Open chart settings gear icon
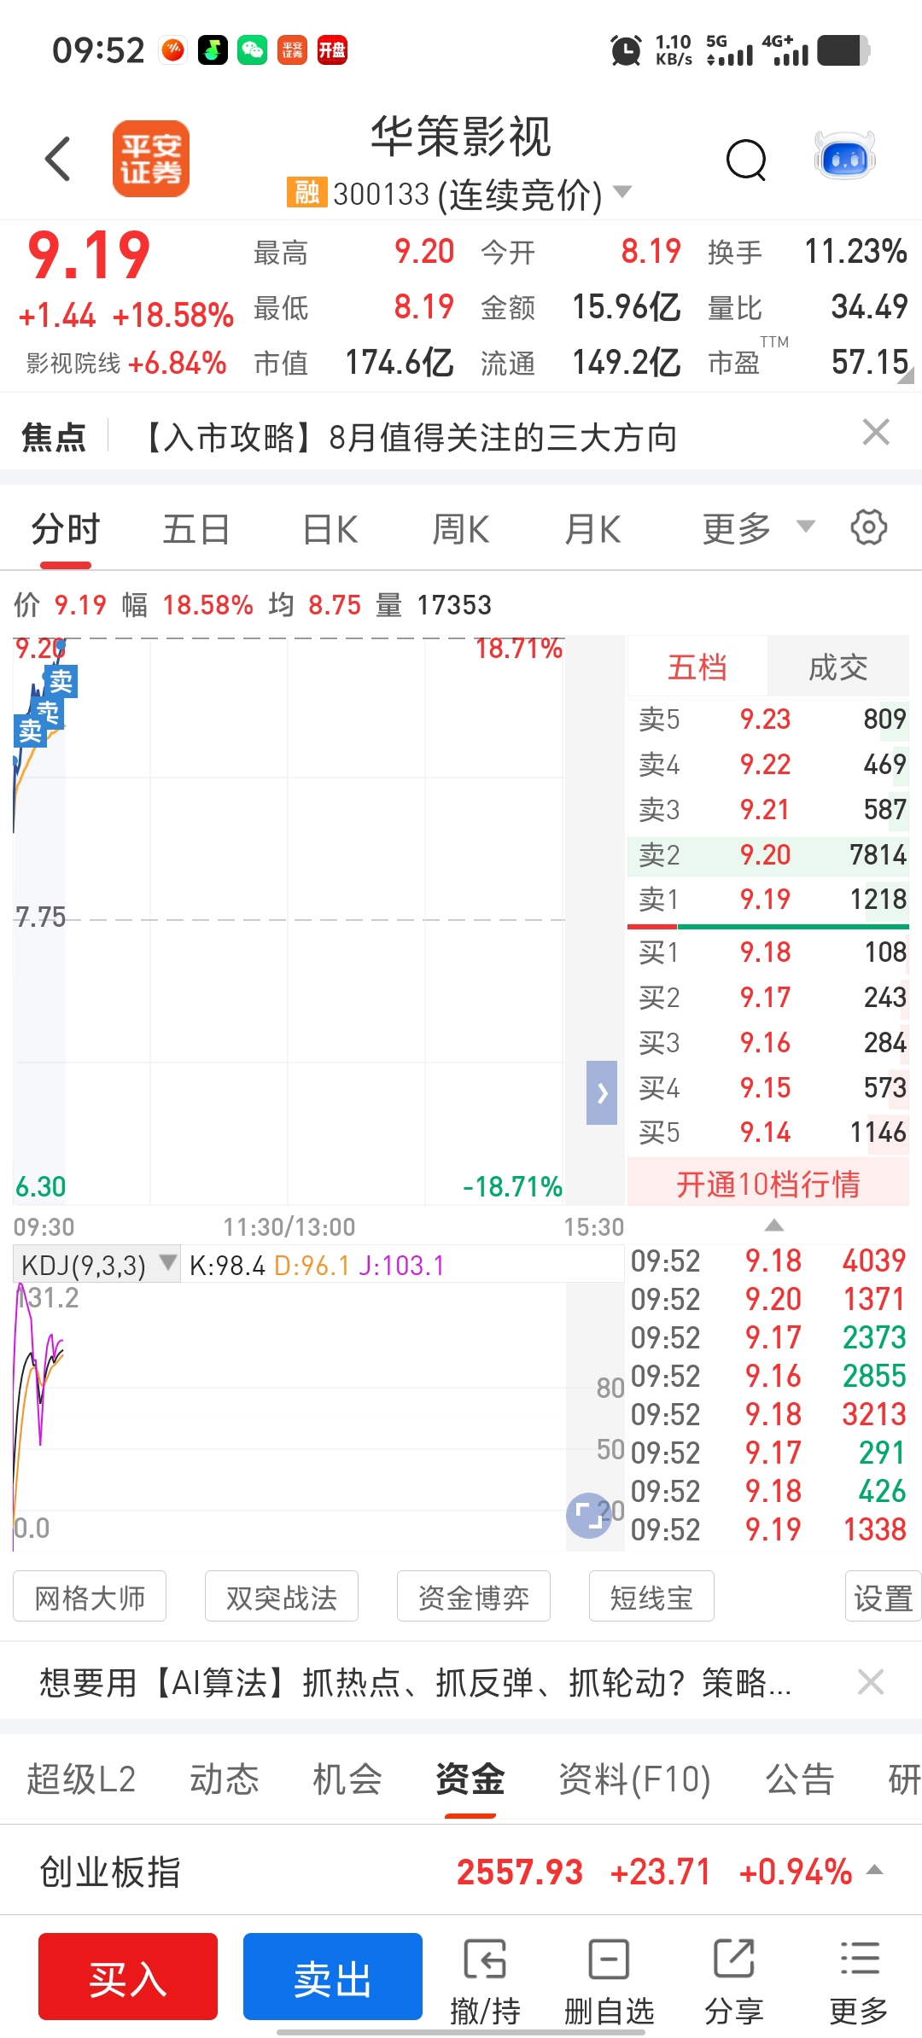922x2038 pixels. 869,527
